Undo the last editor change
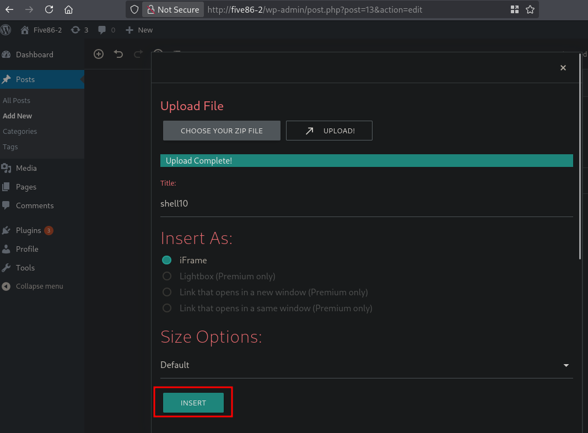Image resolution: width=588 pixels, height=433 pixels. (118, 55)
